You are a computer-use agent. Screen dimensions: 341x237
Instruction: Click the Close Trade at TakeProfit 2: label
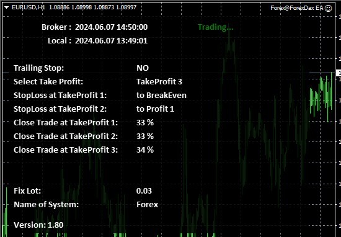(x=66, y=136)
